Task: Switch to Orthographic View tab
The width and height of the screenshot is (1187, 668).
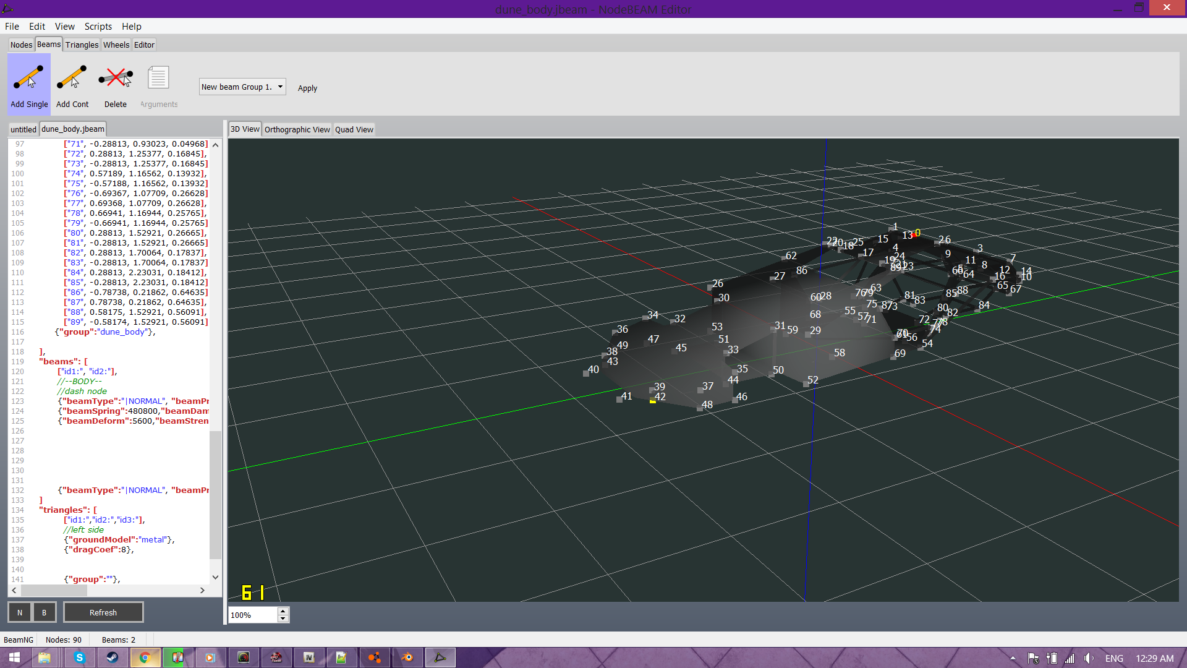Action: coord(297,129)
